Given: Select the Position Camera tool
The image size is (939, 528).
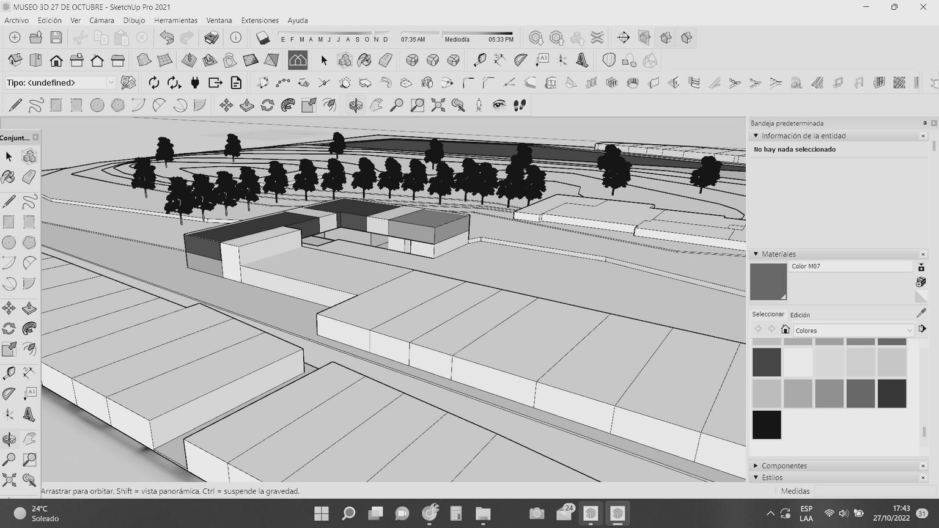Looking at the screenshot, I should pos(479,105).
